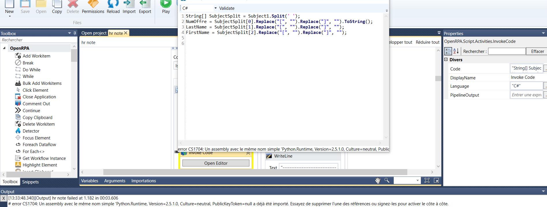Click the Reload icon

(x=113, y=4)
